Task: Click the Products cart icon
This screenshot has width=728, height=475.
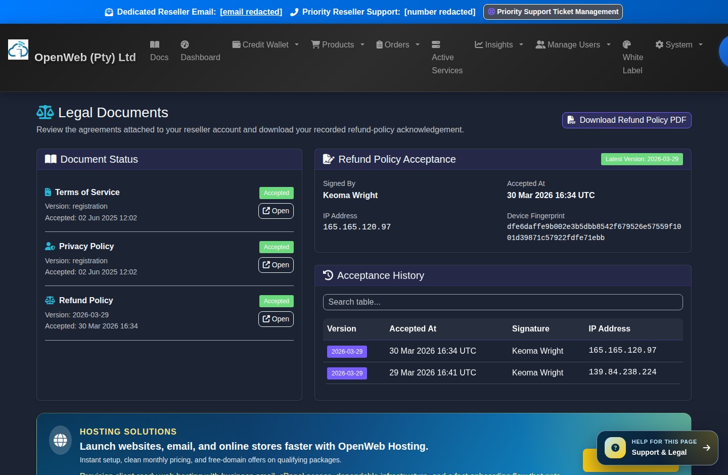Action: pos(315,44)
